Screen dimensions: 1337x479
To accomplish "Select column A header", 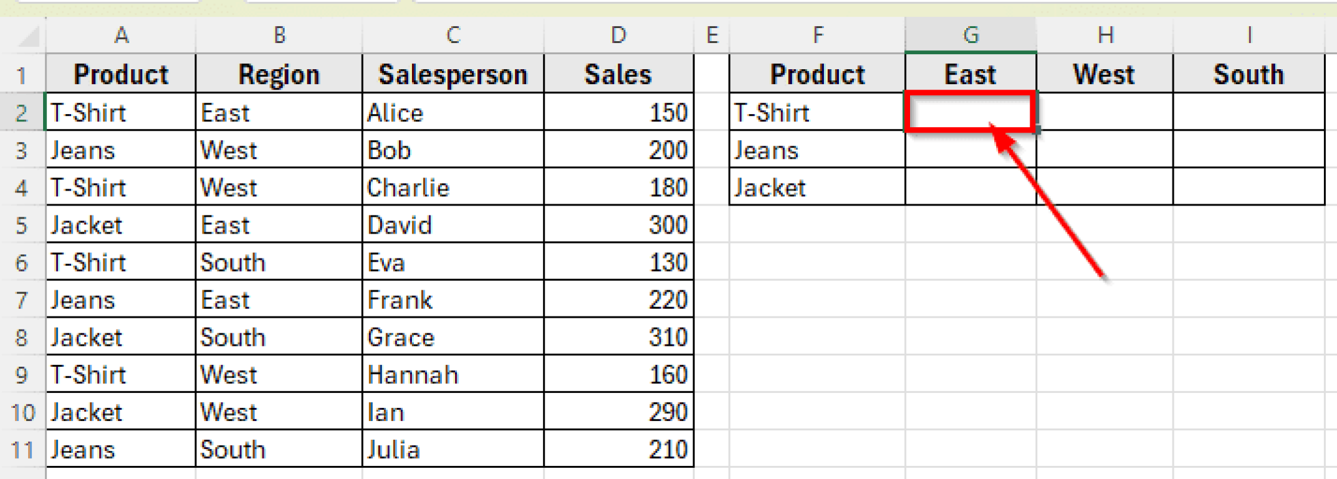I will (x=121, y=35).
